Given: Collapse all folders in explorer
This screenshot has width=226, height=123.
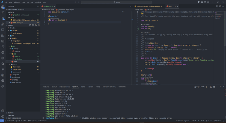Looking at the screenshot, I should pyautogui.click(x=39, y=25).
